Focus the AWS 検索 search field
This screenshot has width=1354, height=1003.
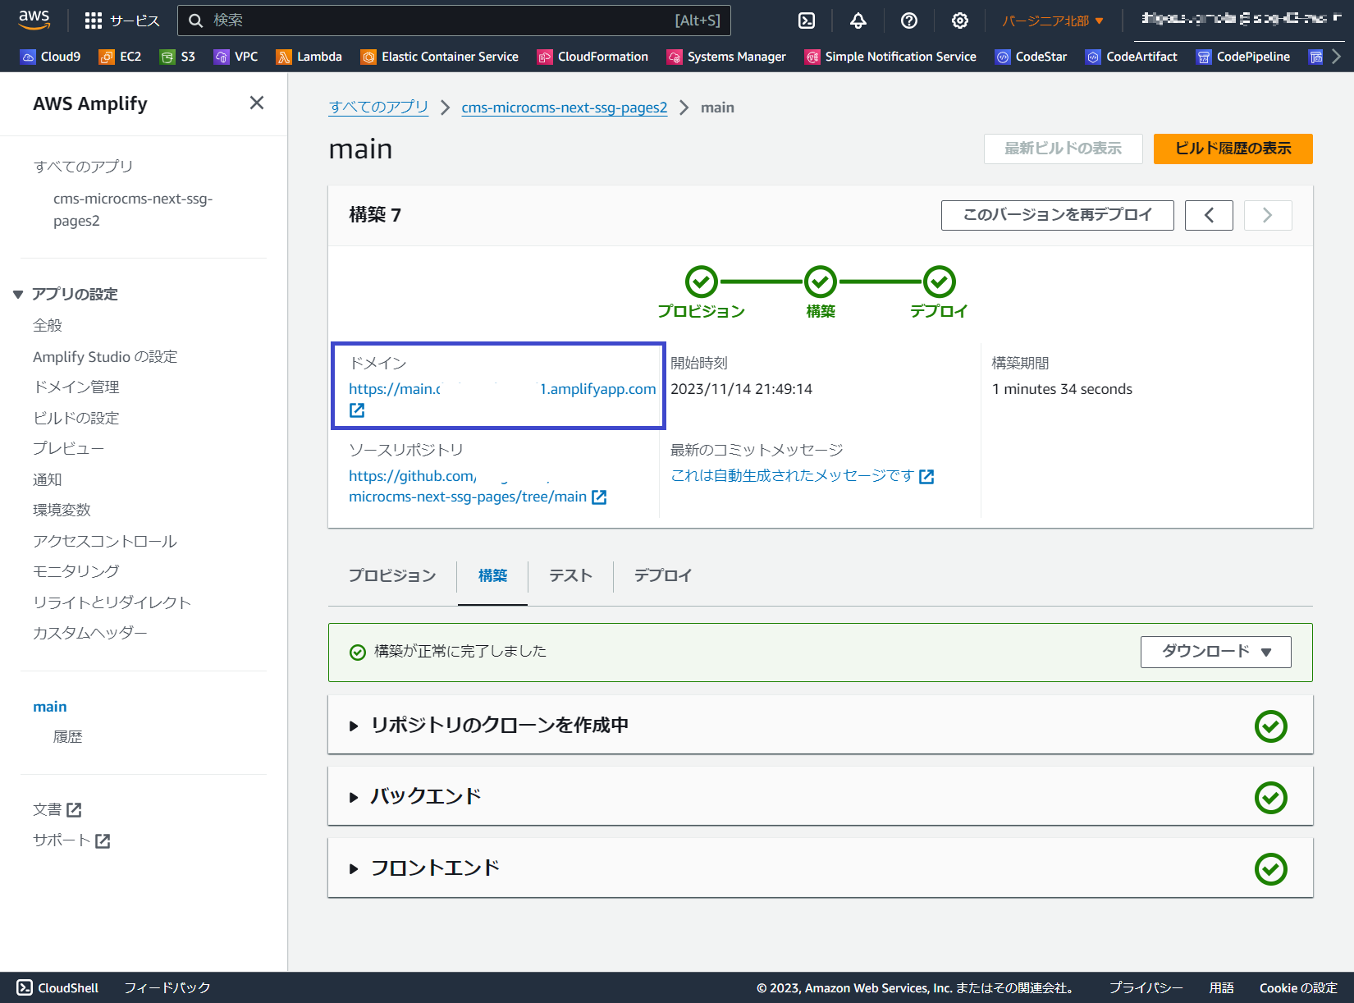[454, 21]
